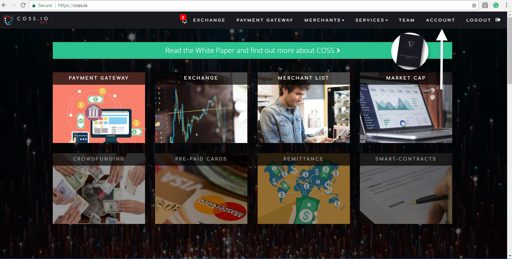
Task: Go back using the browser back arrow
Action: tap(4, 5)
